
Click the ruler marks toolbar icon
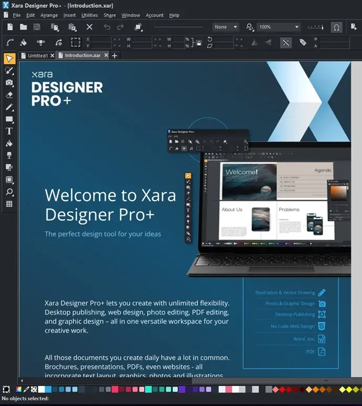(315, 27)
